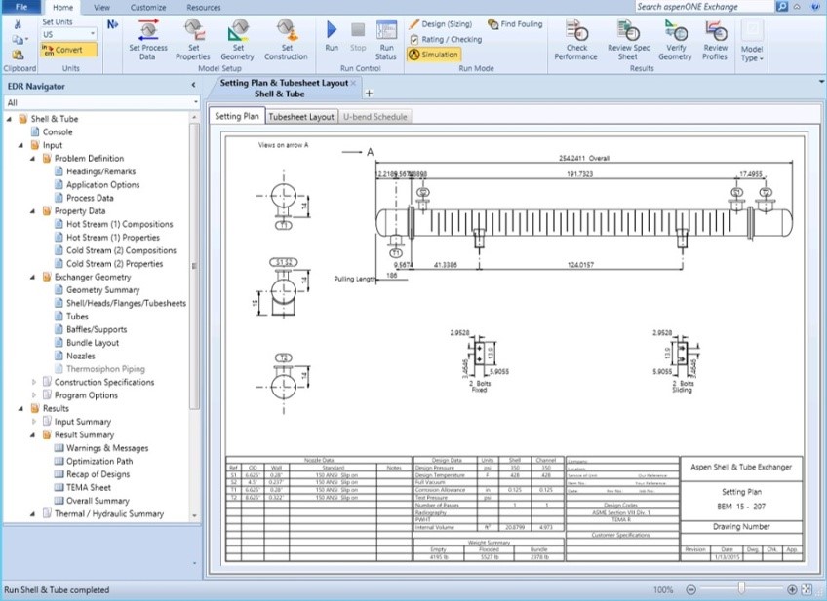The image size is (827, 601).
Task: Switch to the Tubesheet Layout tab
Action: coord(301,117)
